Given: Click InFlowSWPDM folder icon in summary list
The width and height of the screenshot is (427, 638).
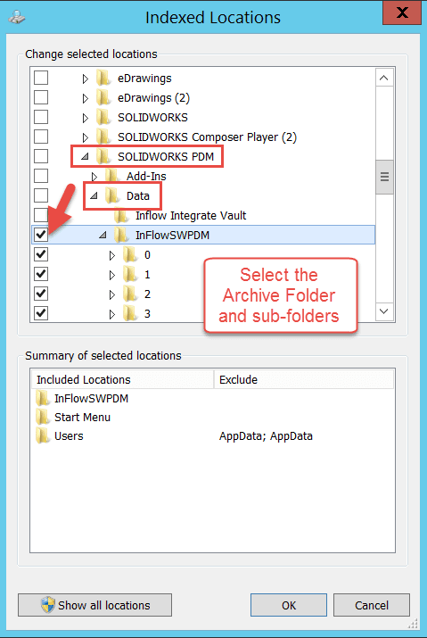Looking at the screenshot, I should (42, 398).
